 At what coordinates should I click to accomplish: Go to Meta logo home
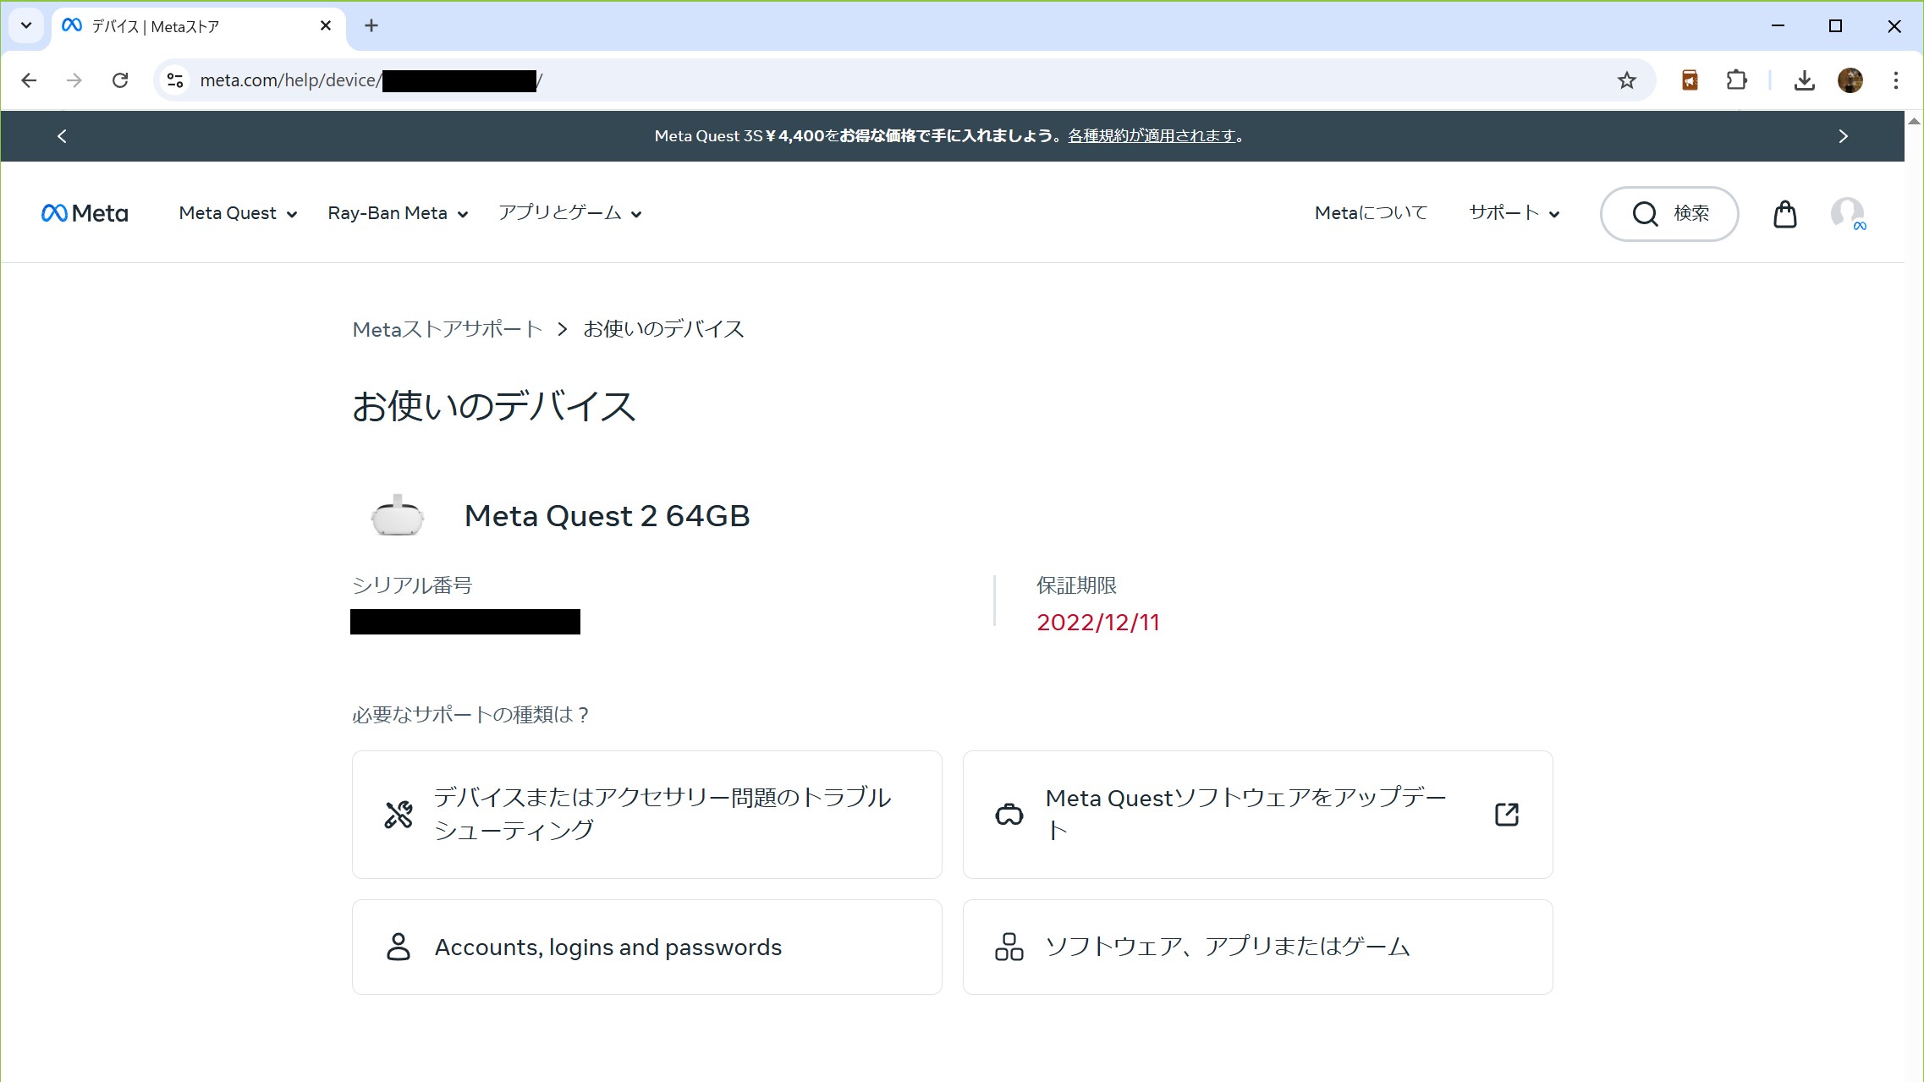click(85, 213)
